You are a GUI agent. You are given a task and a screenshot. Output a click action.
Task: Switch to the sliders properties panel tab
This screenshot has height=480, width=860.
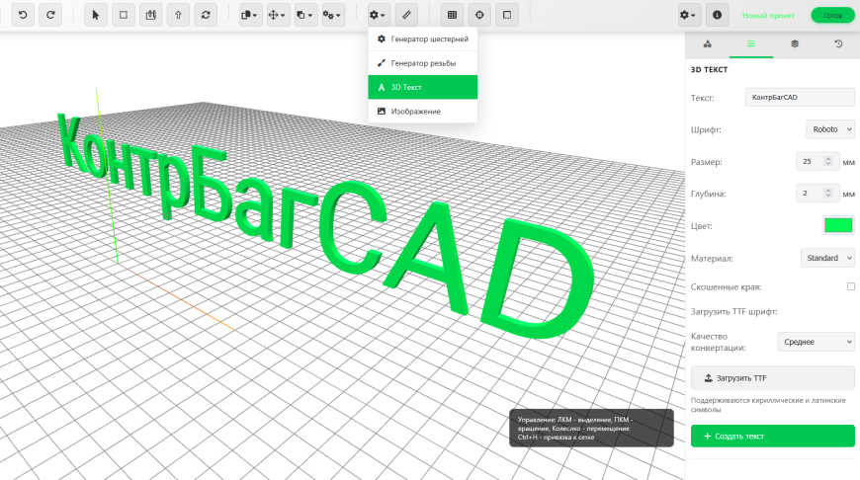pyautogui.click(x=751, y=44)
